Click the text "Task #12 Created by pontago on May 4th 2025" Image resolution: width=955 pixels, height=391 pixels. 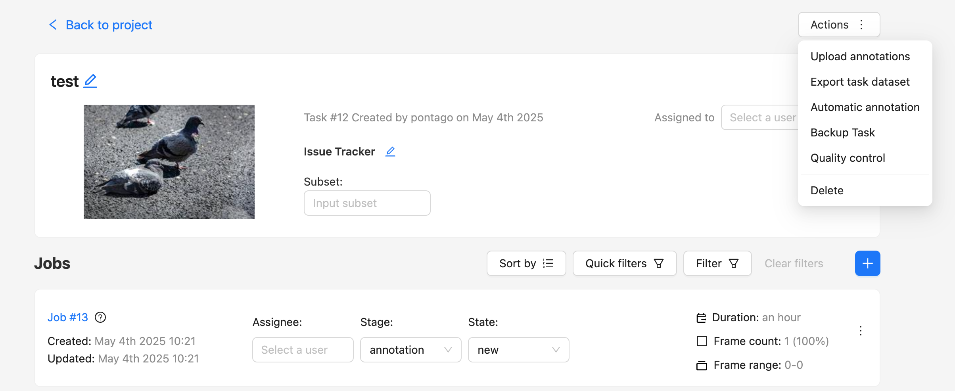(x=423, y=117)
